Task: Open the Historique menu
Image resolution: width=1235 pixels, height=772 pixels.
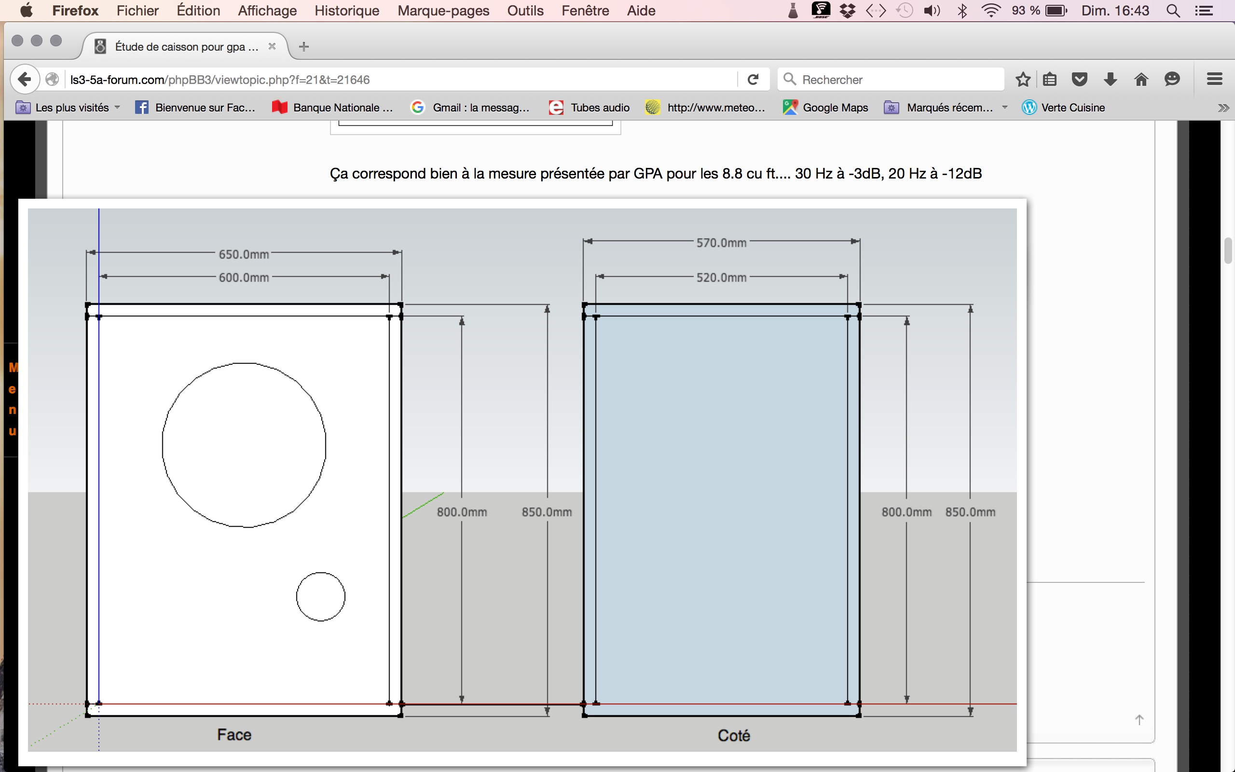Action: tap(346, 10)
